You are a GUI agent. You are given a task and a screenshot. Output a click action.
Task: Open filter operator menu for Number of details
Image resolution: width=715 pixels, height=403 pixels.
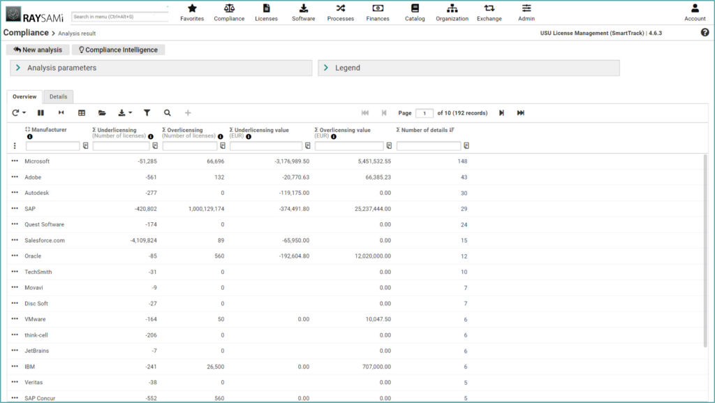[466, 146]
